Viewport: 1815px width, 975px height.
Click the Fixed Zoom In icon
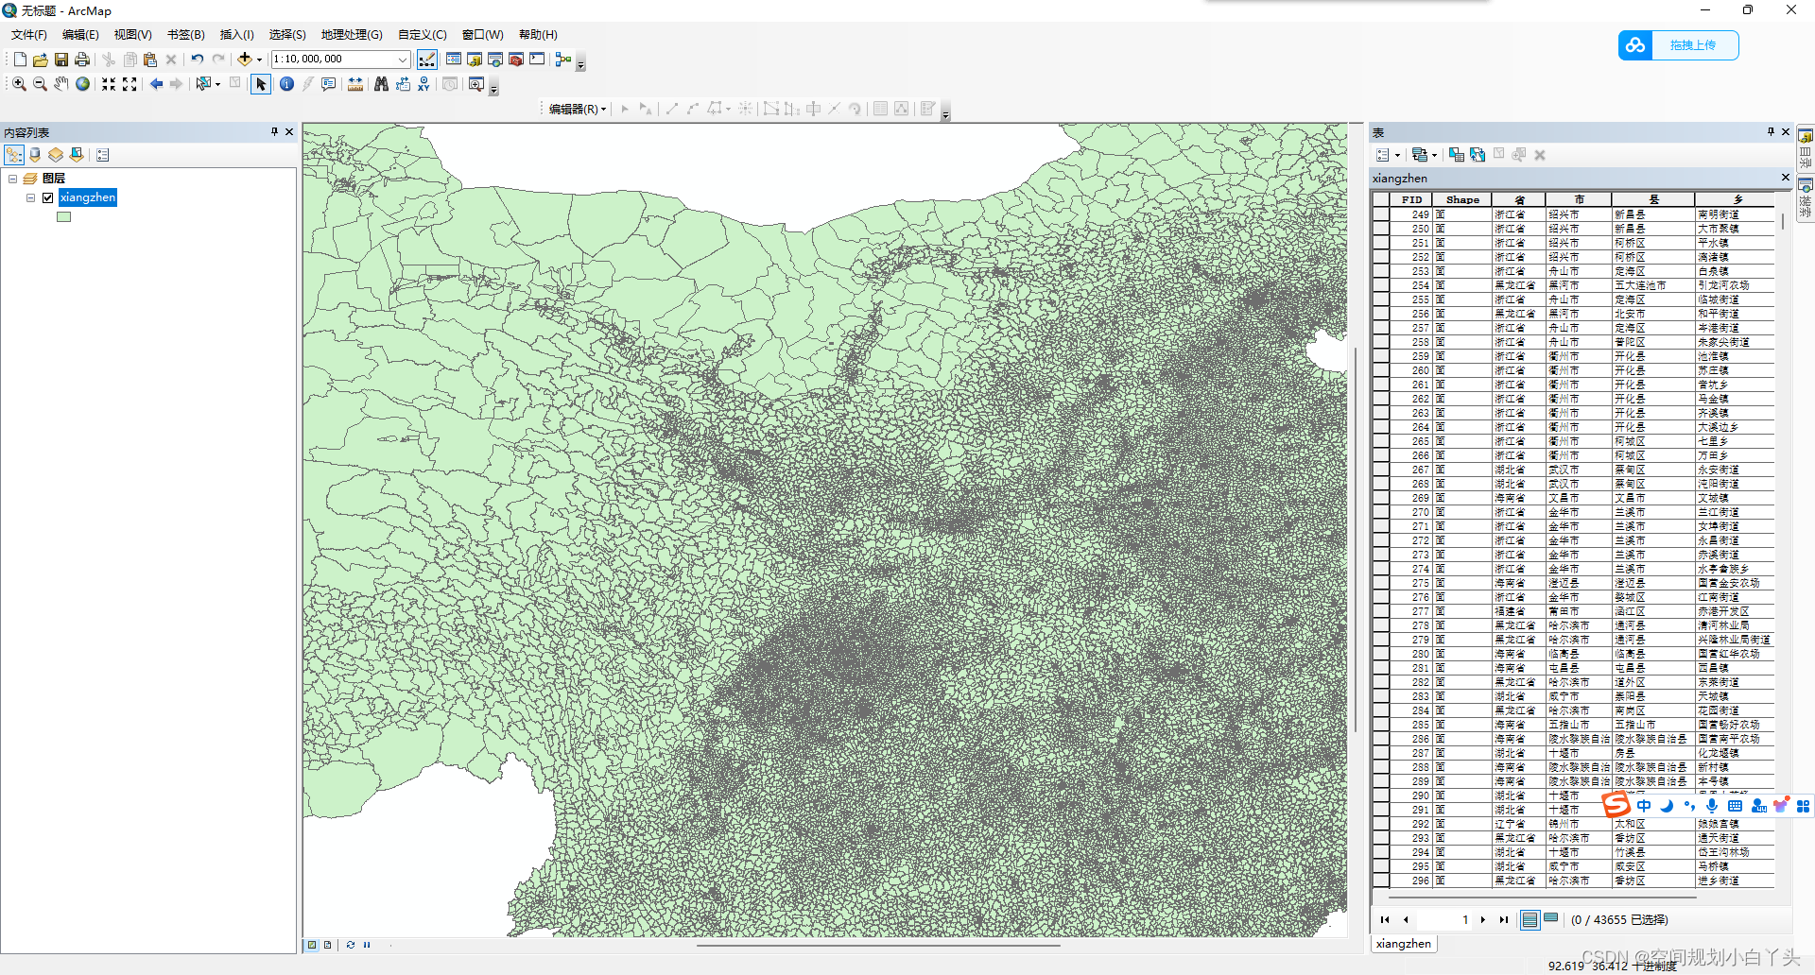point(109,84)
